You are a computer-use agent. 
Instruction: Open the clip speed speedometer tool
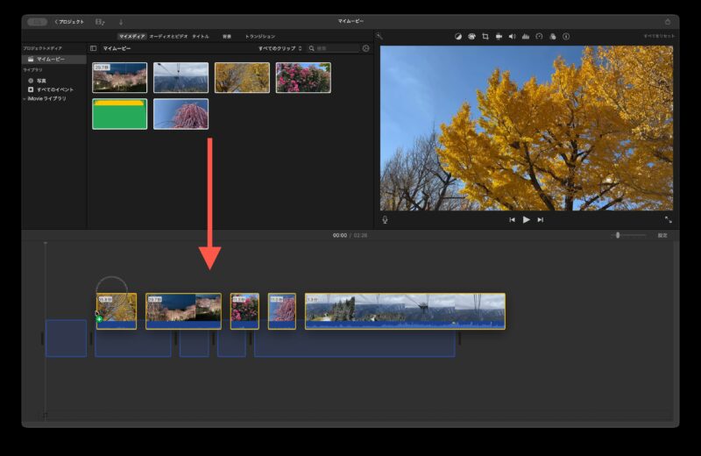coord(539,36)
